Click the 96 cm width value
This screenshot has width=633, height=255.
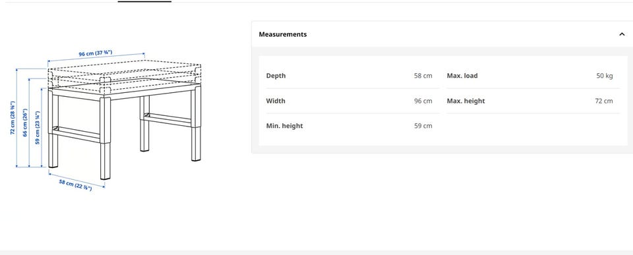pos(423,101)
